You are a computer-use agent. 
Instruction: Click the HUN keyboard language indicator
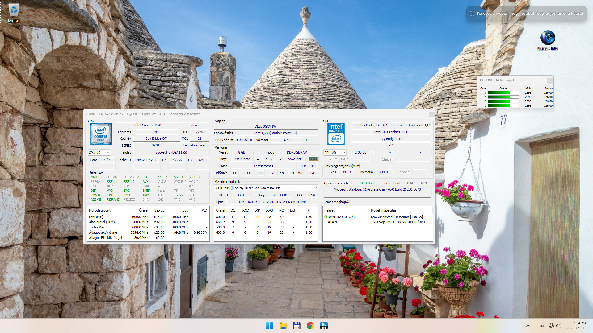click(x=540, y=326)
